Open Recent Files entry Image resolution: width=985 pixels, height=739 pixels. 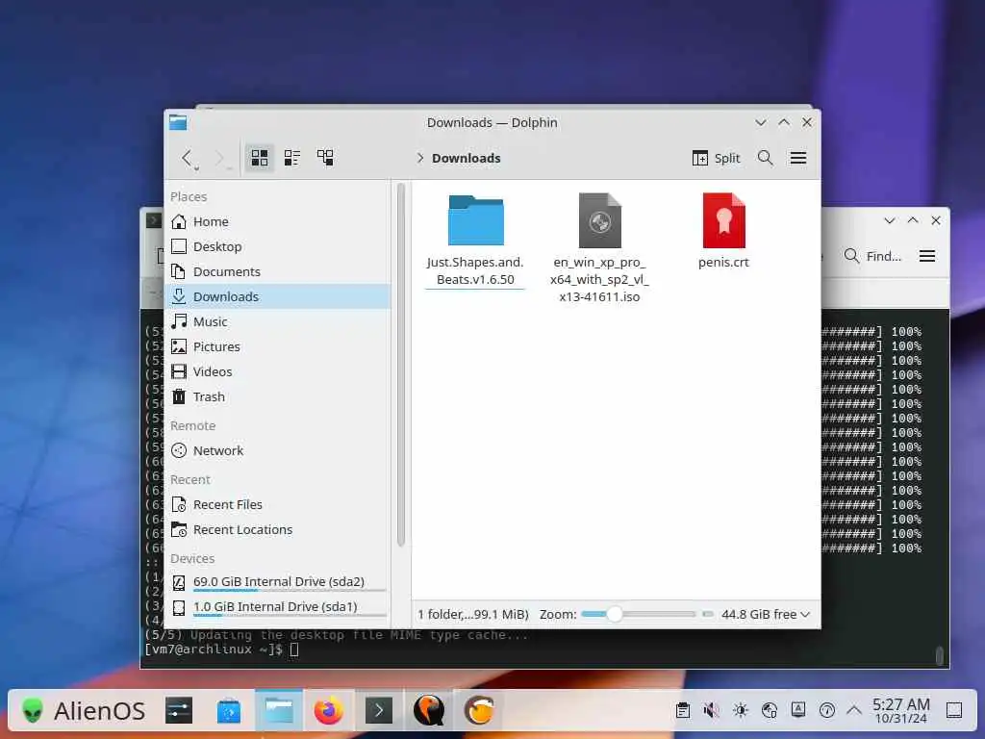coord(277,504)
